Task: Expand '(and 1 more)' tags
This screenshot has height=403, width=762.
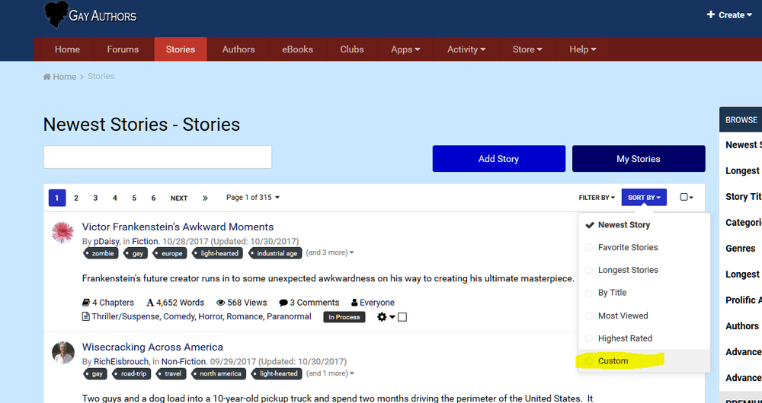Action: [x=330, y=373]
